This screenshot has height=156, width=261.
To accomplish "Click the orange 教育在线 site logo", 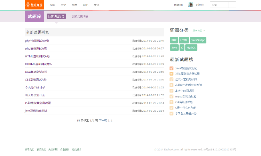I will tap(34, 5).
